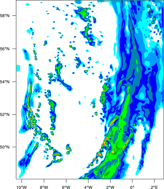The width and height of the screenshot is (164, 189).
Task: Click the tick mark beside 58°N
Action: pos(14,16)
